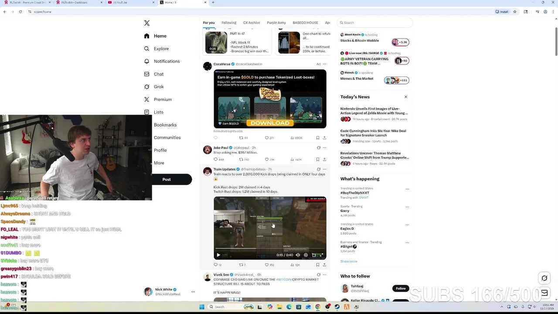
Task: Open the BASEDD HOUSE tab
Action: [x=305, y=23]
